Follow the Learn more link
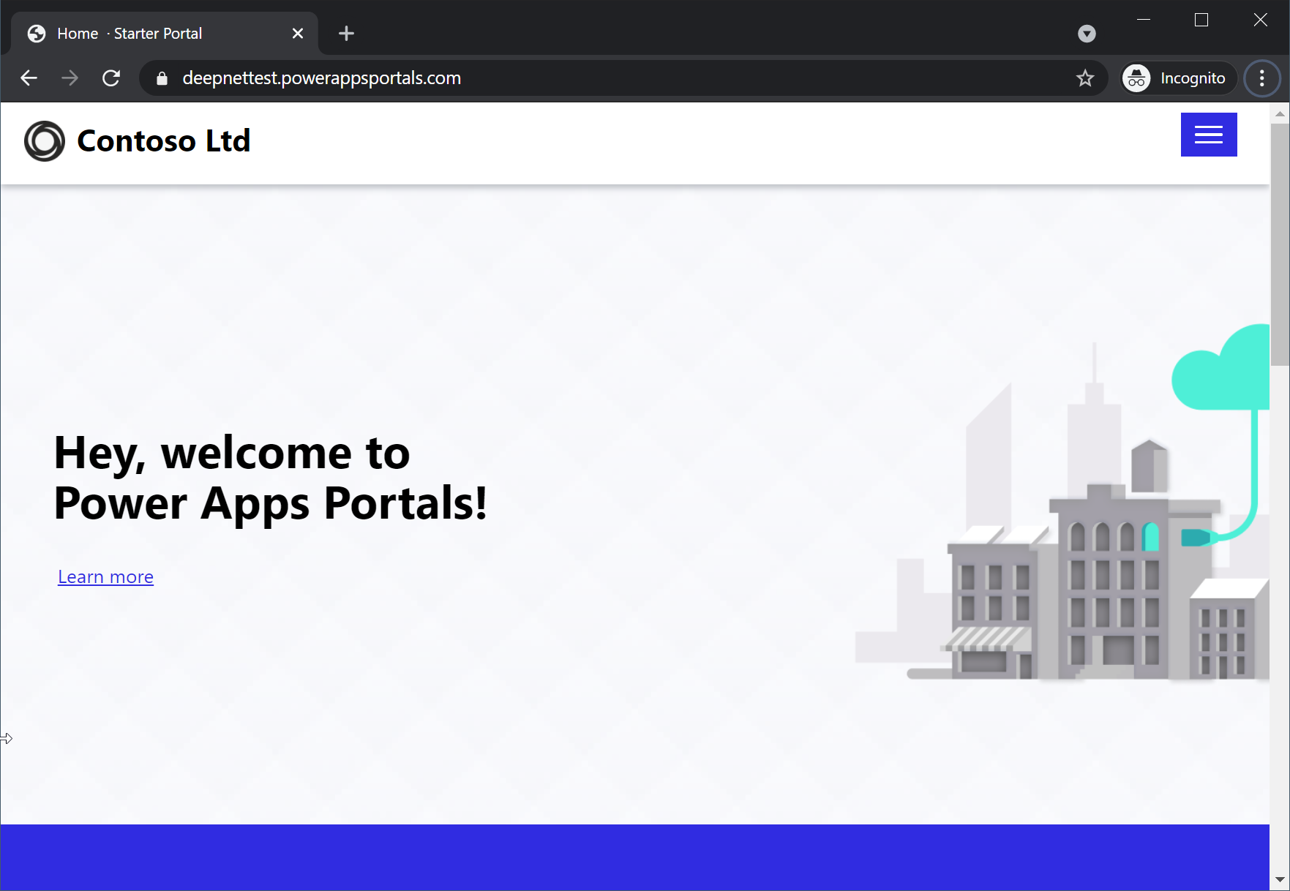This screenshot has height=891, width=1290. click(x=106, y=577)
